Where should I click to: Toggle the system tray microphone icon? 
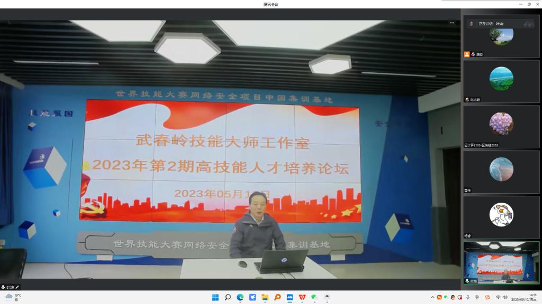click(467, 297)
